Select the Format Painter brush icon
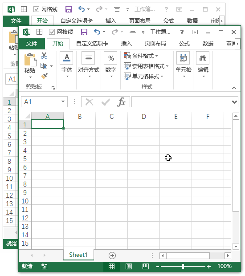This screenshot has width=245, height=276. tap(44, 76)
